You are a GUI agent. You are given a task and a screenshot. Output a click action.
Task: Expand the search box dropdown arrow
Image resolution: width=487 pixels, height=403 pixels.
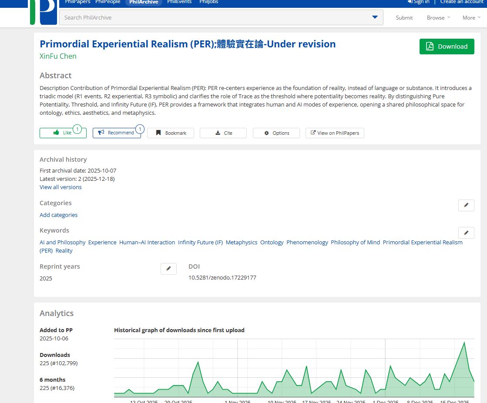pyautogui.click(x=375, y=17)
